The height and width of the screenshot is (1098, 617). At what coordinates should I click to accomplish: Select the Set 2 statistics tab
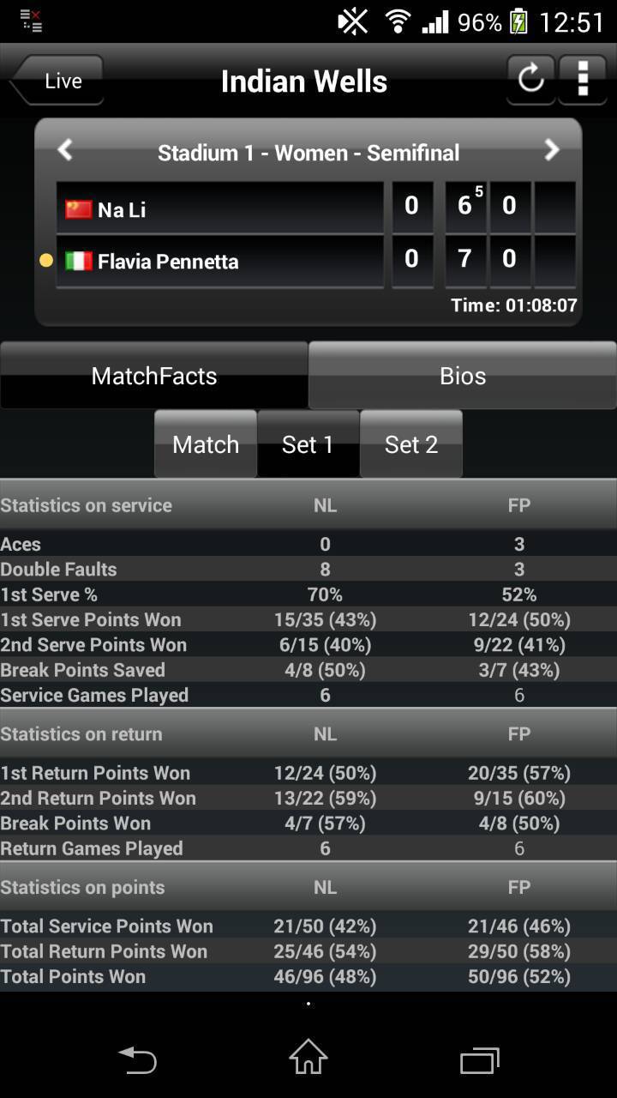411,444
